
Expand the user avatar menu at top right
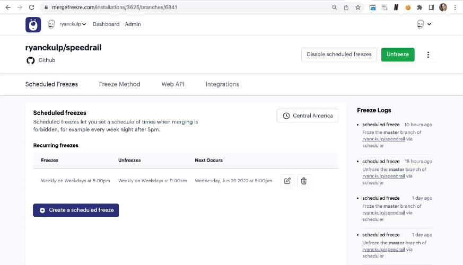[x=424, y=24]
